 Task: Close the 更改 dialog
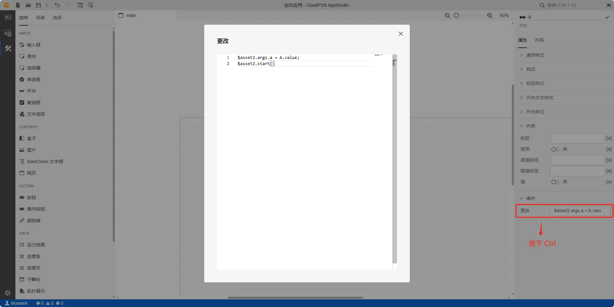(400, 34)
